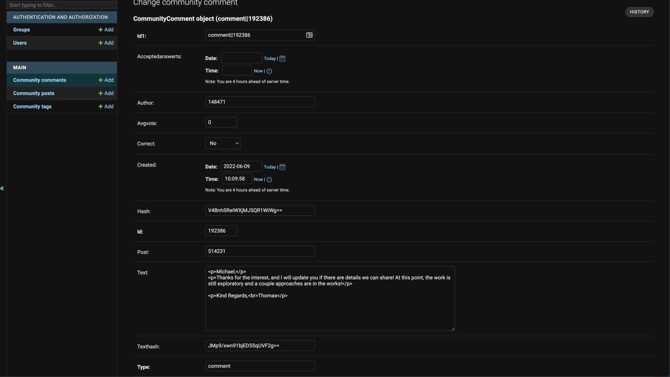Image resolution: width=670 pixels, height=377 pixels.
Task: Open the calendar picker for Created date
Action: click(x=282, y=167)
